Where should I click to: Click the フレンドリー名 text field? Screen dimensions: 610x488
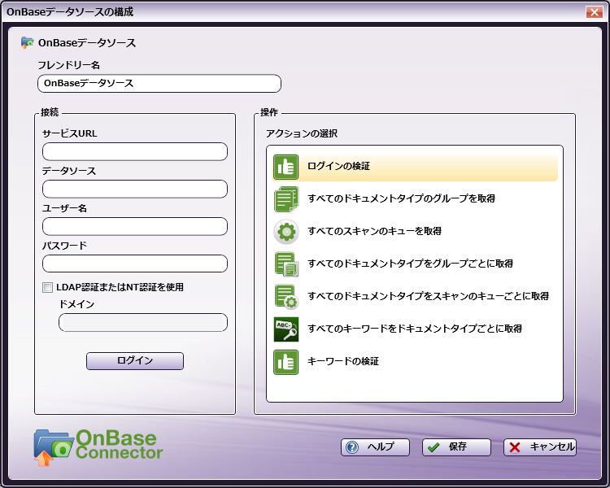point(159,84)
